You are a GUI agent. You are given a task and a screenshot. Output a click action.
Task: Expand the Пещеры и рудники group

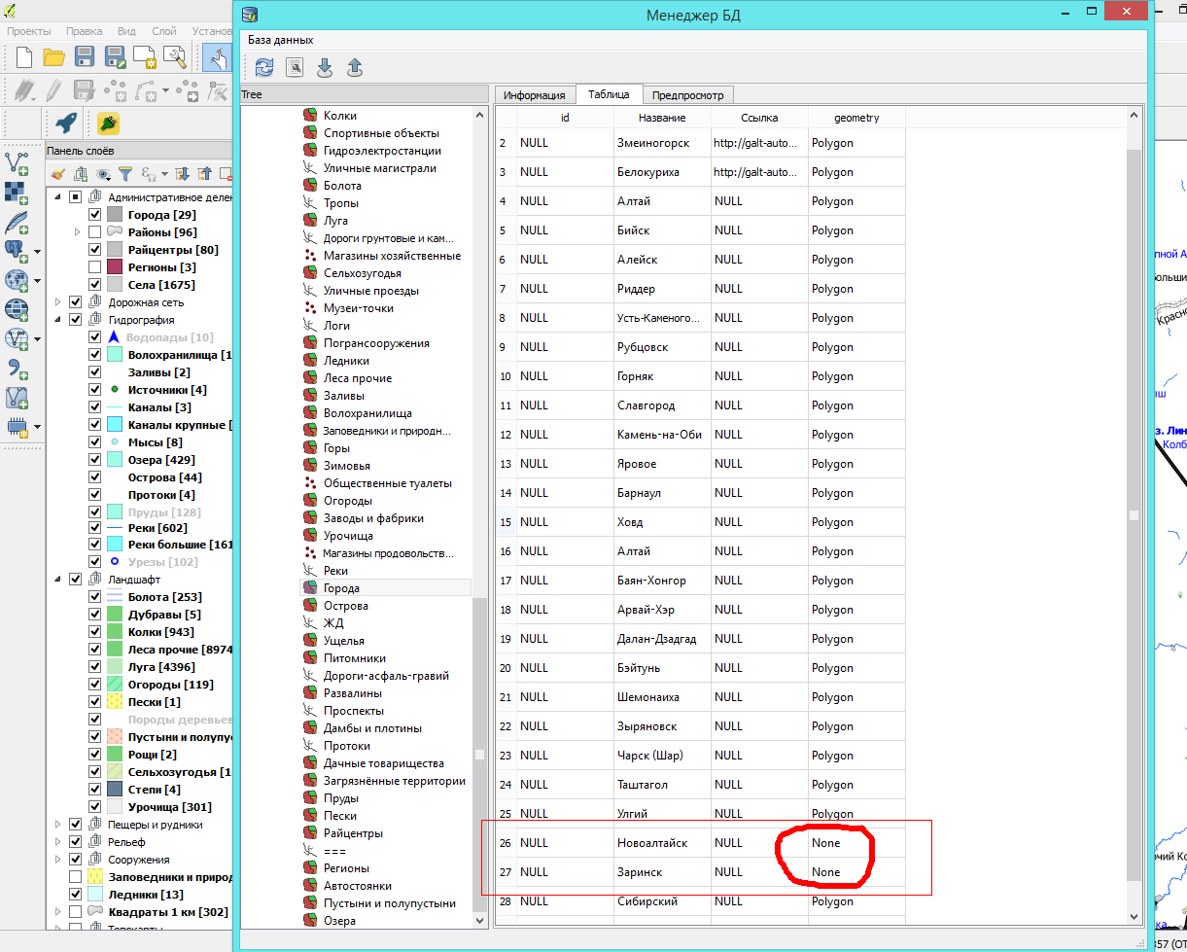(56, 825)
